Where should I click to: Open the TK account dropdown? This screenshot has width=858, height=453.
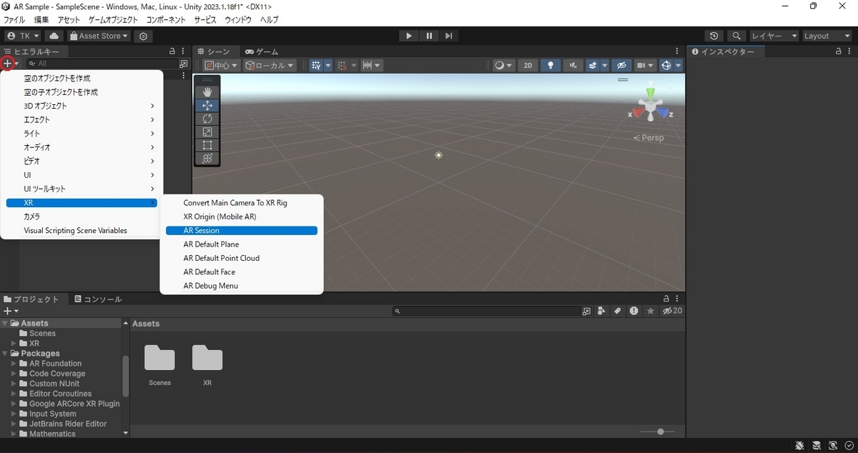point(24,36)
